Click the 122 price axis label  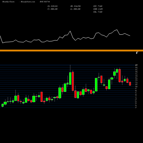(x=136, y=79)
